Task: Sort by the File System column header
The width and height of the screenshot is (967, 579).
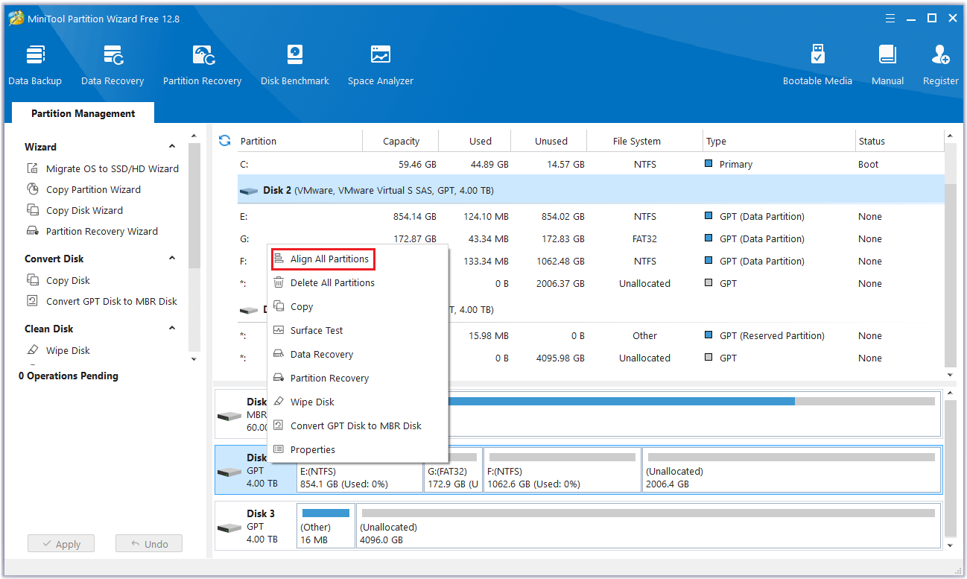Action: (x=645, y=141)
